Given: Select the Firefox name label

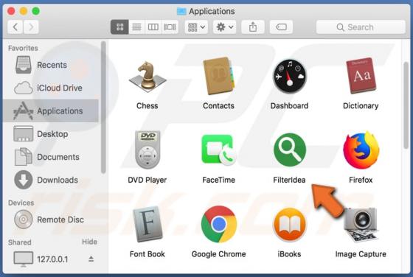Looking at the screenshot, I should point(361,180).
